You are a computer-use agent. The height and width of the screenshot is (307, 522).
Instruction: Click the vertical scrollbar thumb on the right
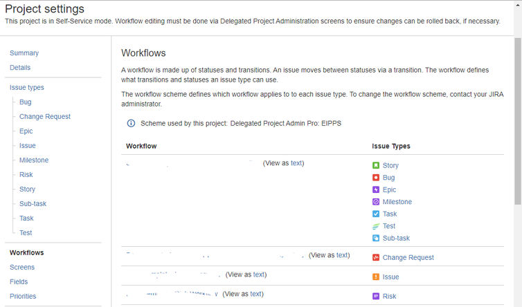[518, 122]
